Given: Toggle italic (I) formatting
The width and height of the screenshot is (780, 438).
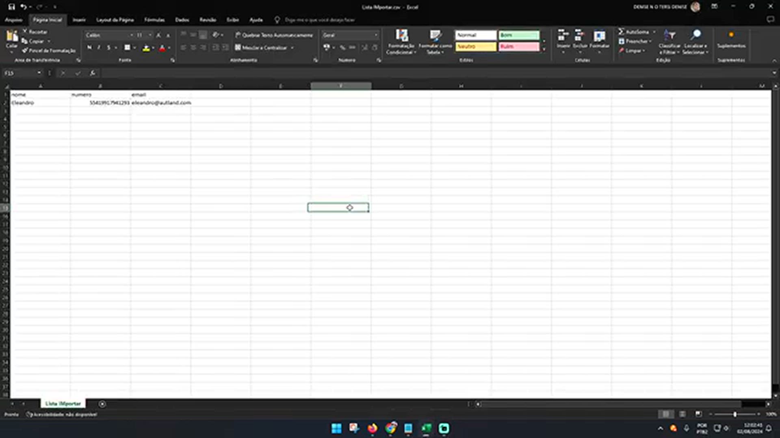Looking at the screenshot, I should click(99, 48).
